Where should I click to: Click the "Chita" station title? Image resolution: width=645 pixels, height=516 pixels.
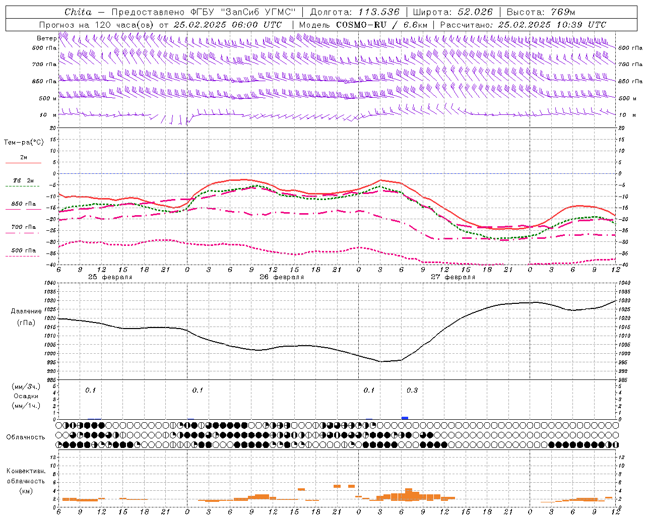click(78, 12)
